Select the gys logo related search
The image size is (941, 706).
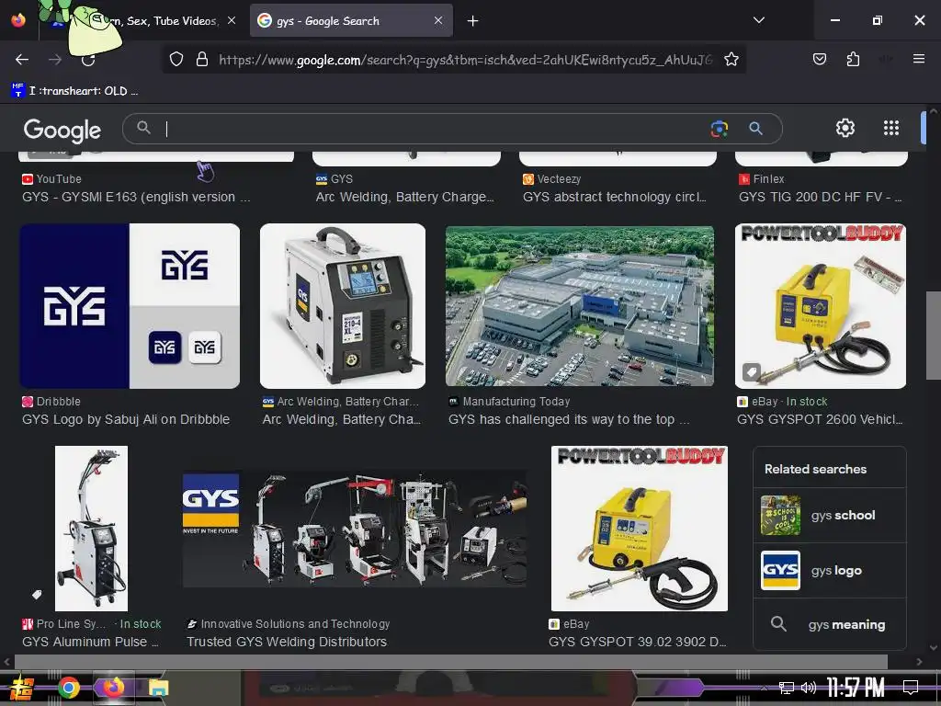point(830,570)
